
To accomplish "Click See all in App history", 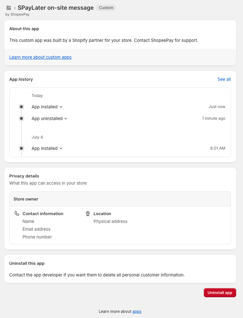I will point(224,79).
